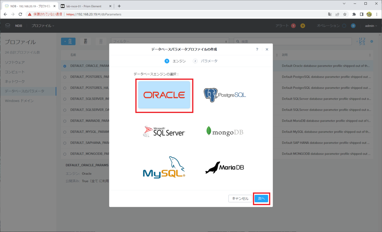Open the table settings gear icon
The width and height of the screenshot is (382, 232).
click(371, 41)
